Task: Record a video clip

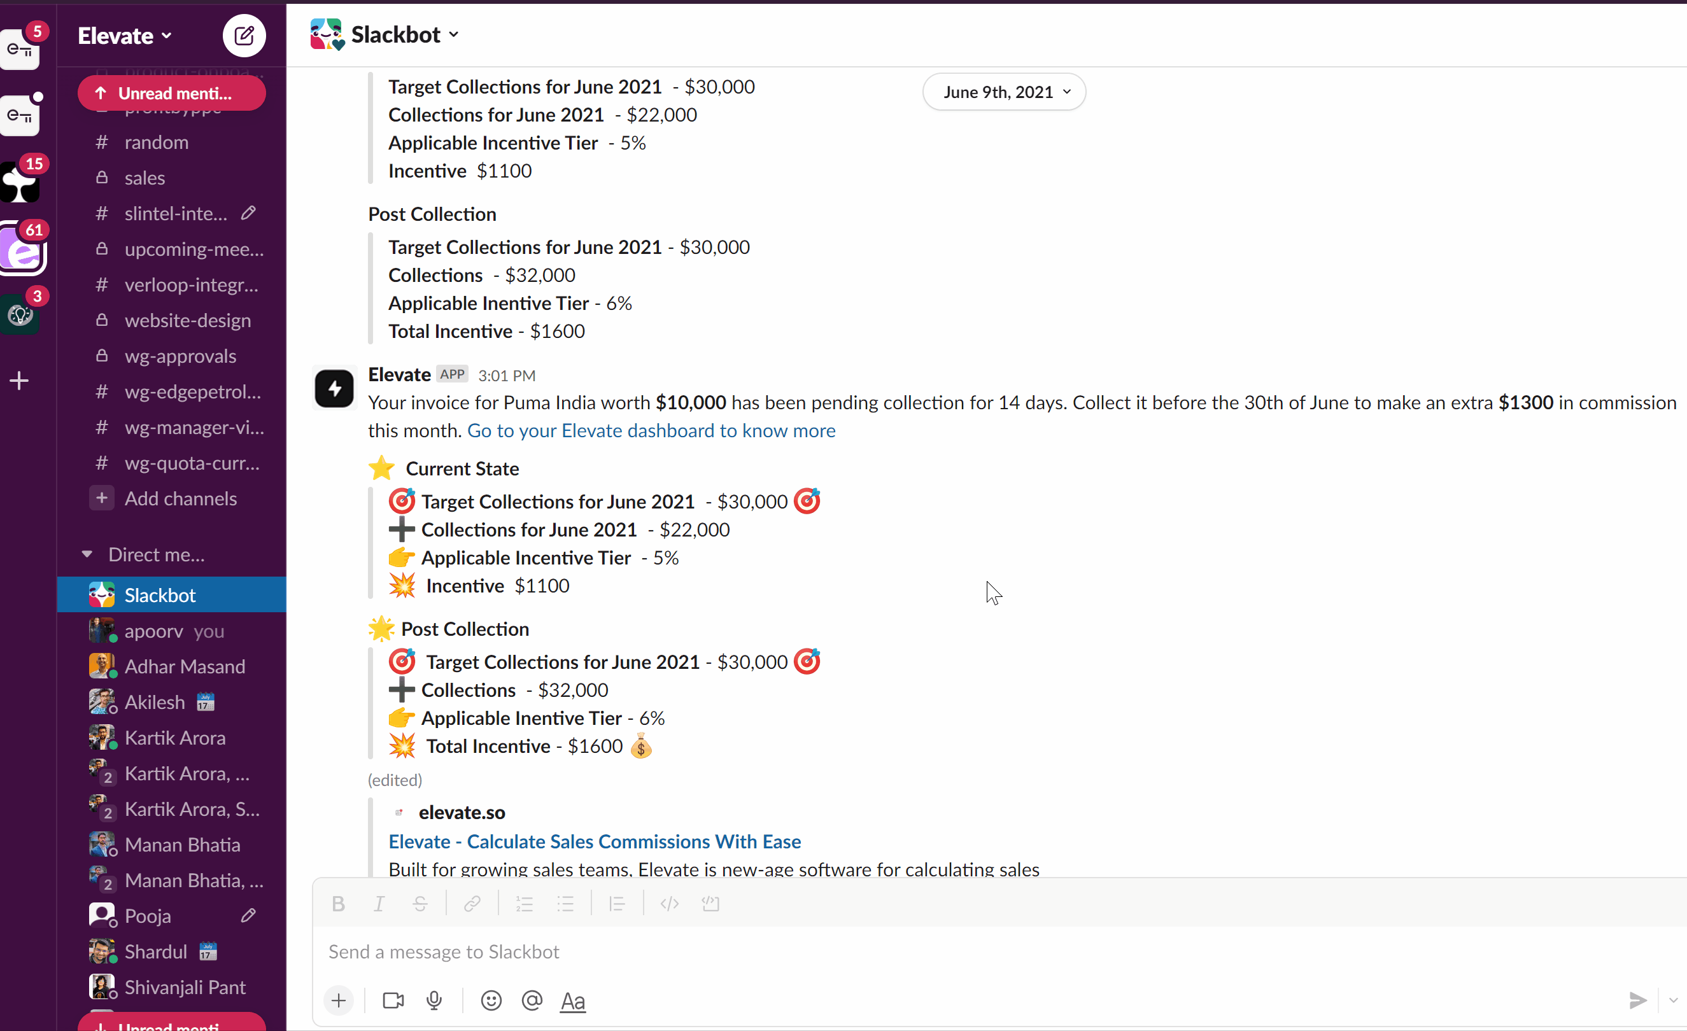Action: [x=393, y=1001]
